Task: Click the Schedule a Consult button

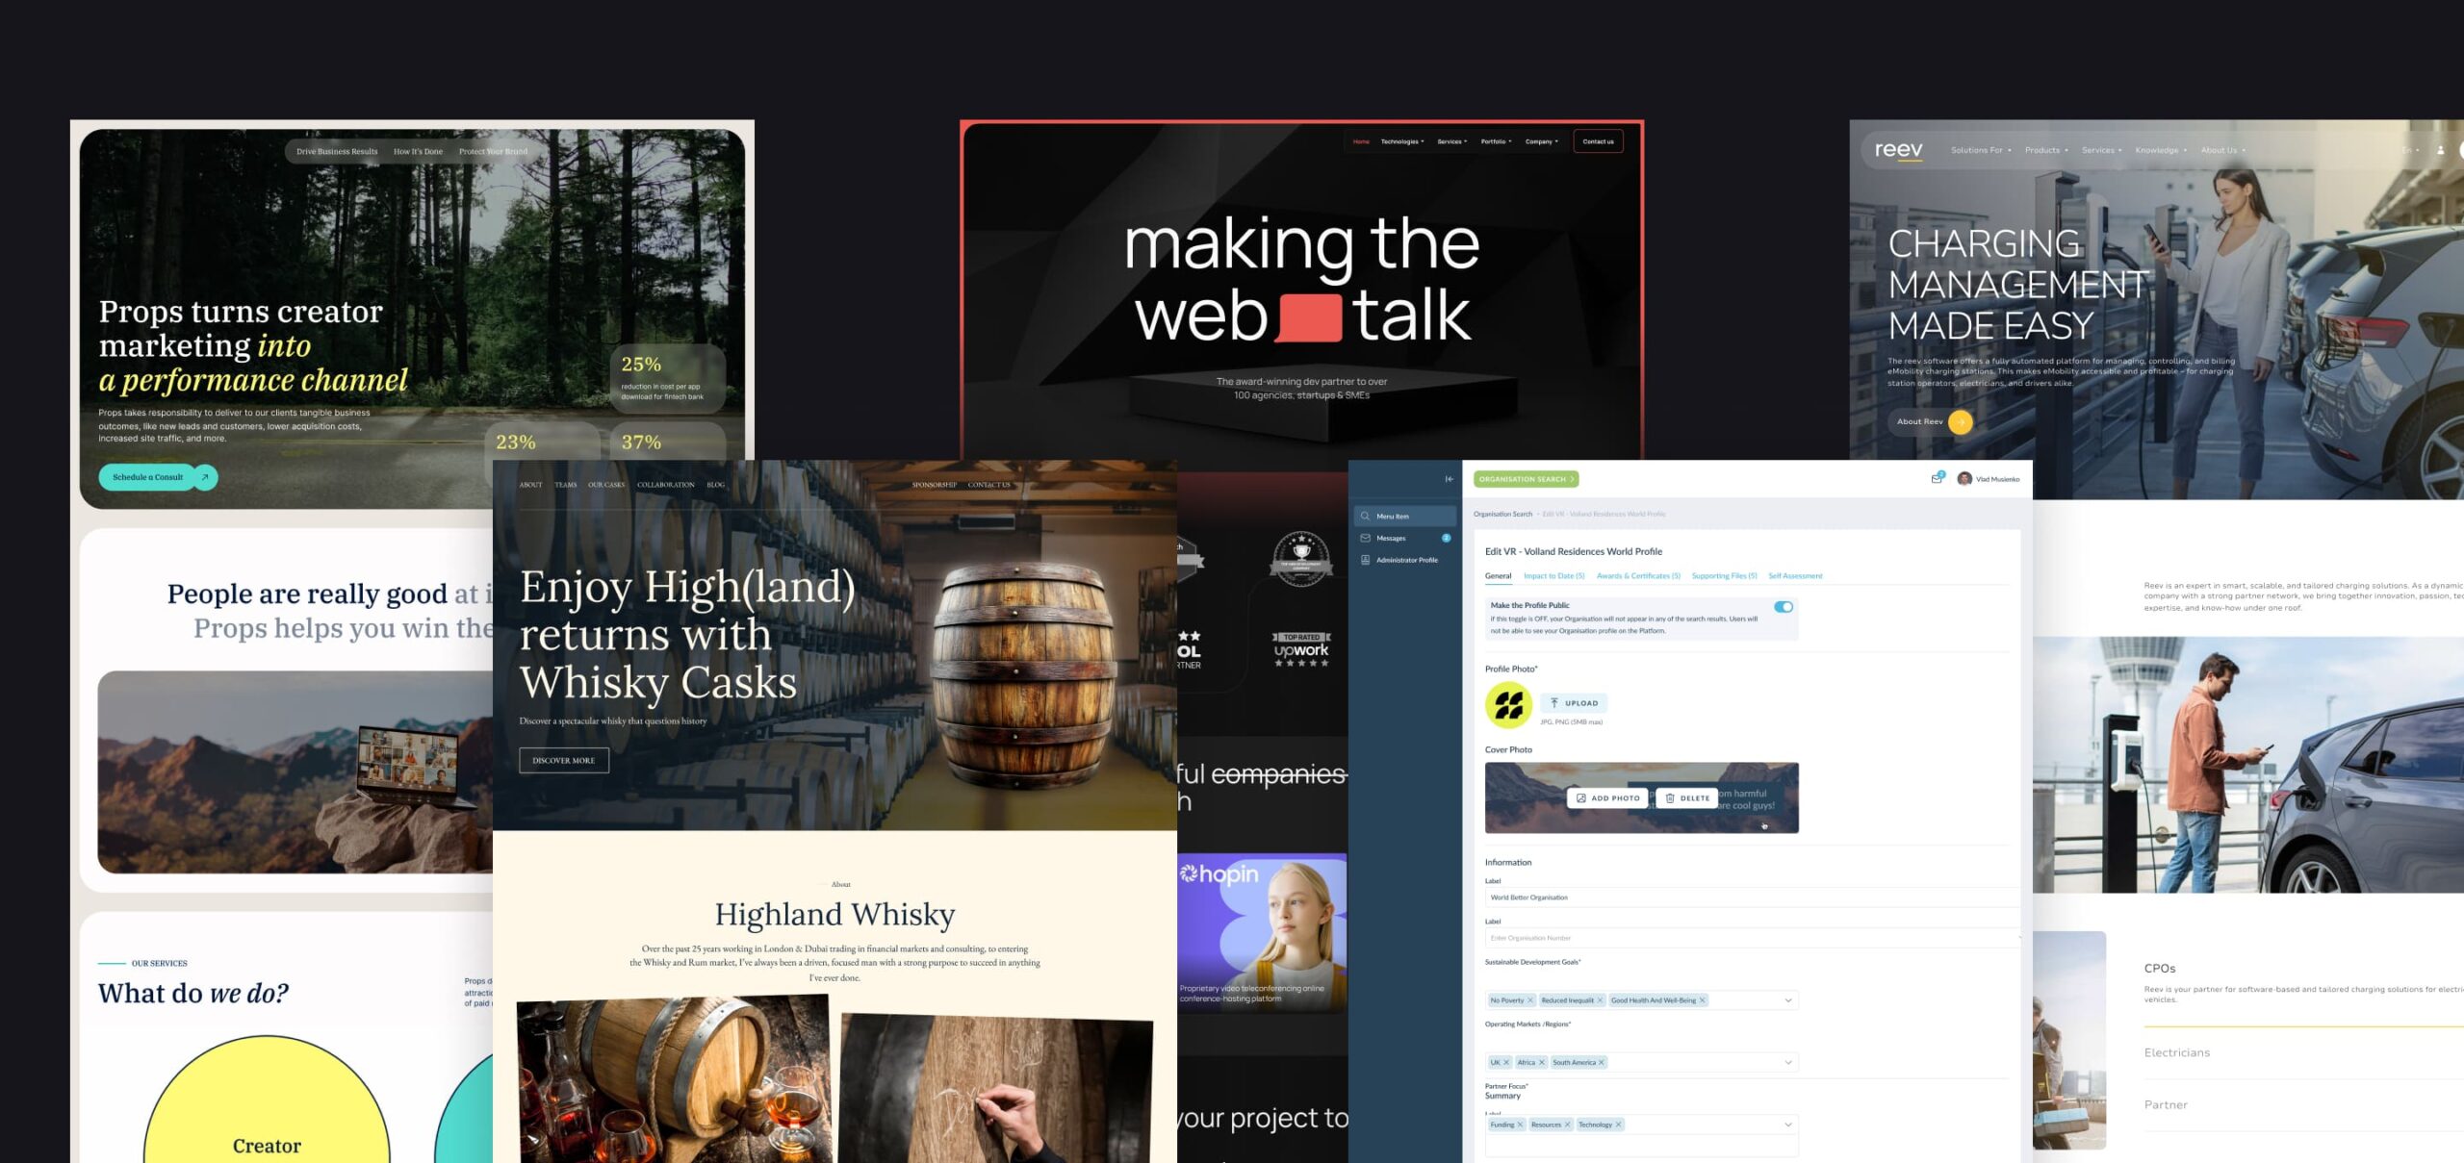Action: click(148, 477)
